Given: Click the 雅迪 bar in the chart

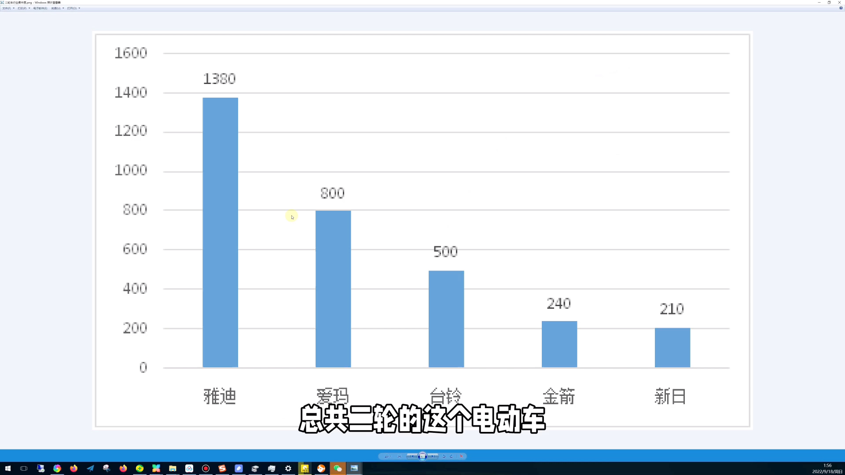Looking at the screenshot, I should pos(220,232).
